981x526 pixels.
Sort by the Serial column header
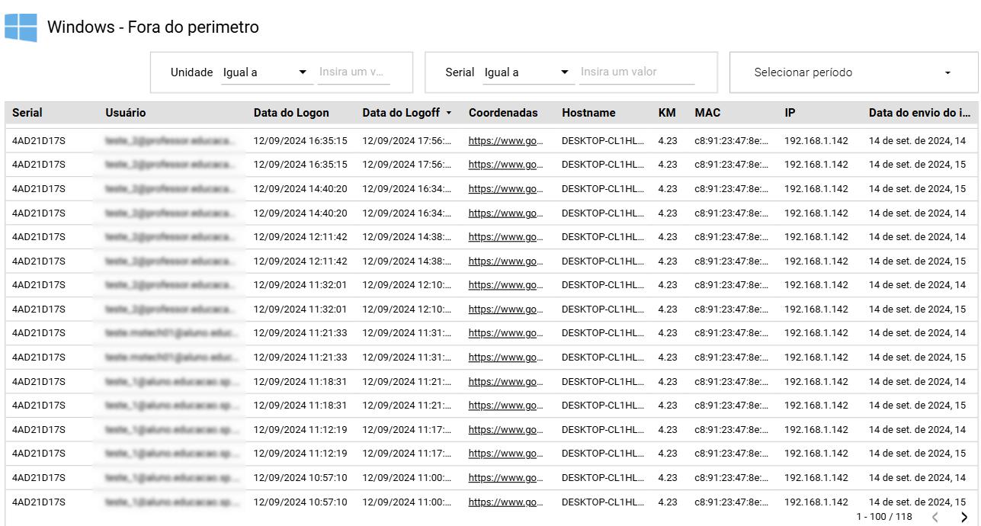click(x=27, y=113)
